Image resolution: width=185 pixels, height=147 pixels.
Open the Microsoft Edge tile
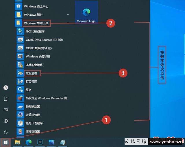[86, 12]
